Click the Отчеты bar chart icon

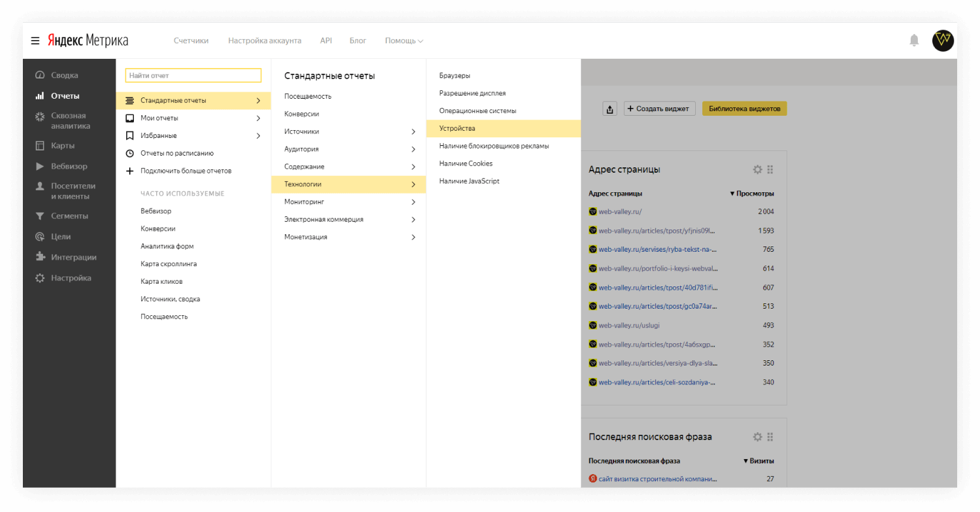[40, 96]
